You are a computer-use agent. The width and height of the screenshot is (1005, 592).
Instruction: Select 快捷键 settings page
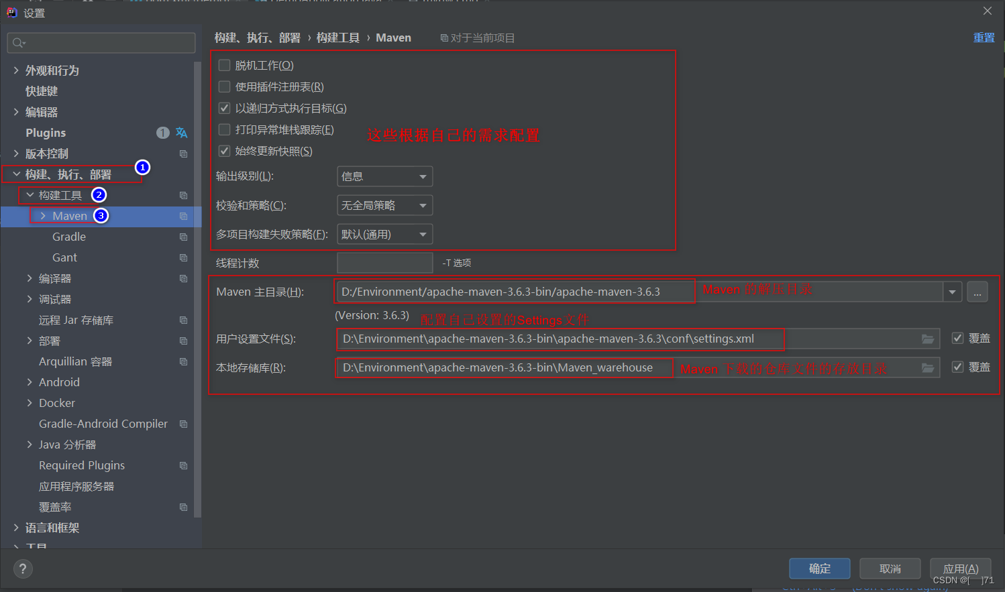[42, 91]
